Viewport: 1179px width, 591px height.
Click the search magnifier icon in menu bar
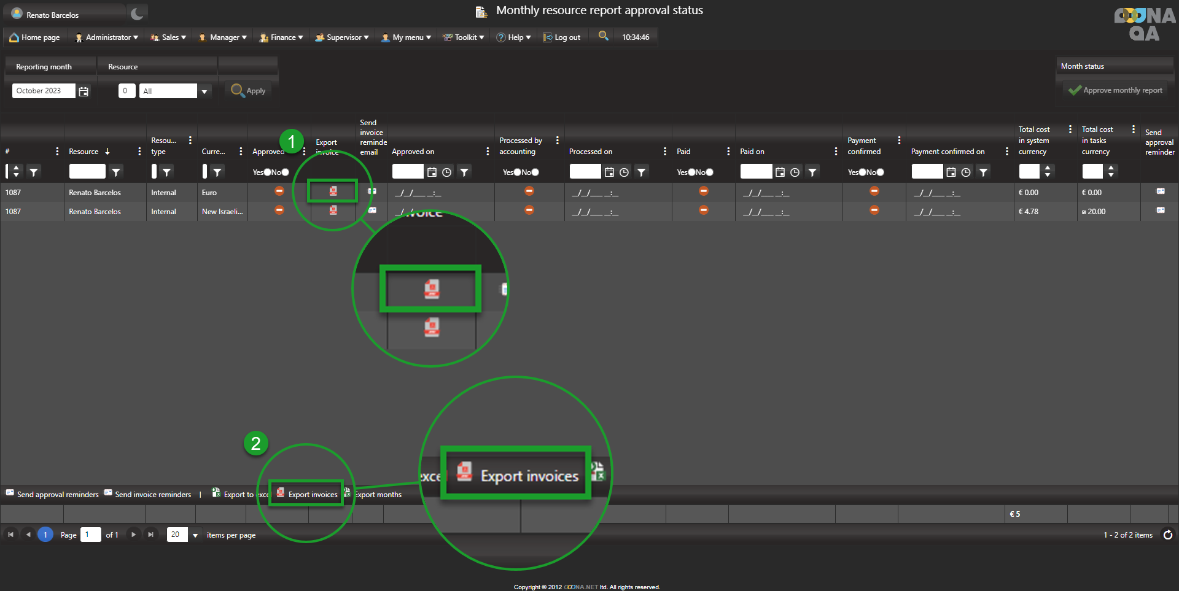point(603,36)
